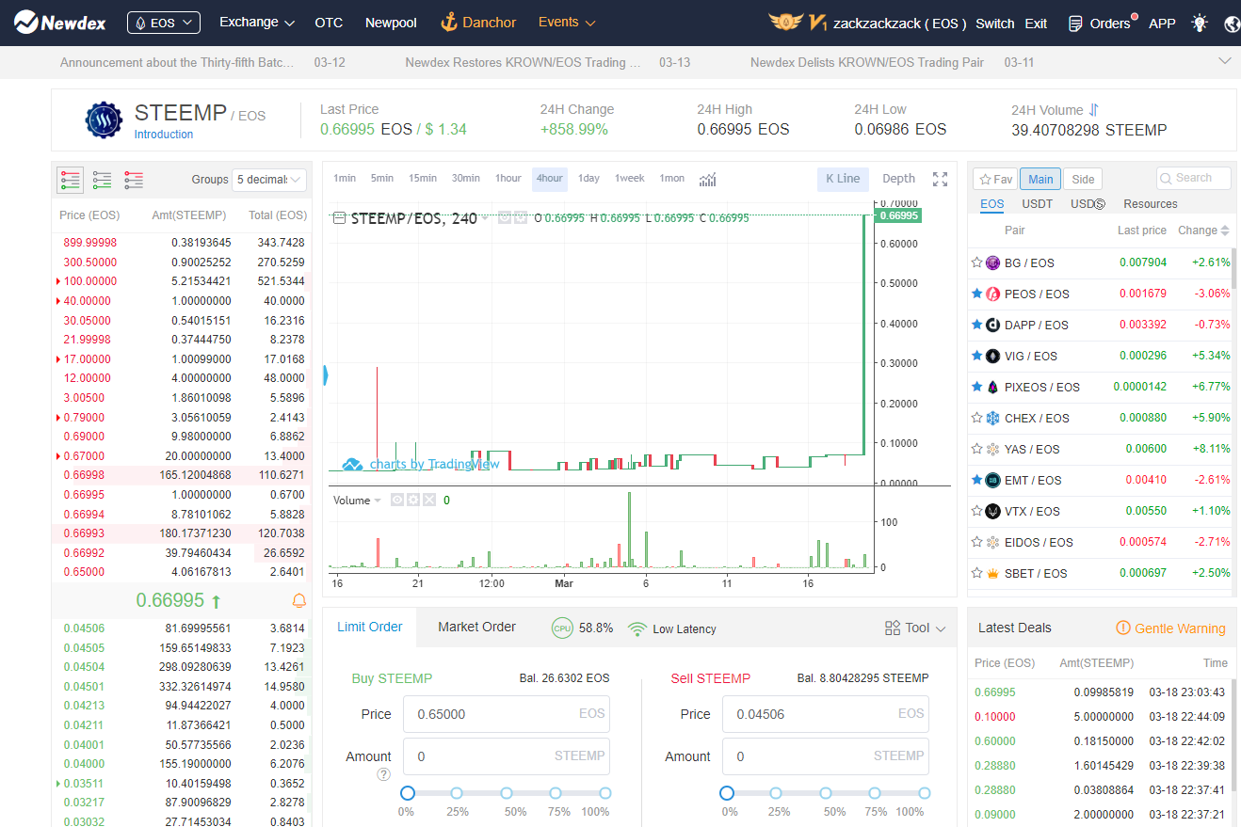The height and width of the screenshot is (827, 1241).
Task: Unfavorite the EMT / EOS pair star
Action: [x=977, y=480]
